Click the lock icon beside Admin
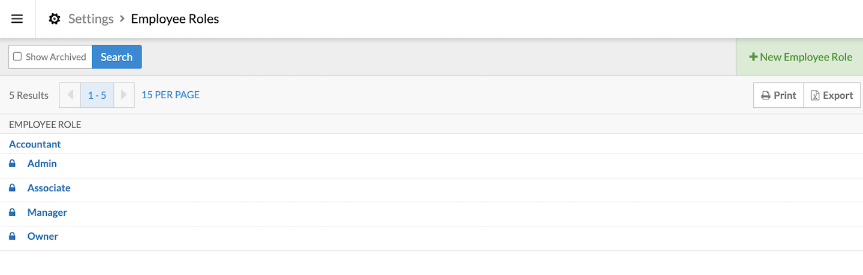 pos(12,164)
